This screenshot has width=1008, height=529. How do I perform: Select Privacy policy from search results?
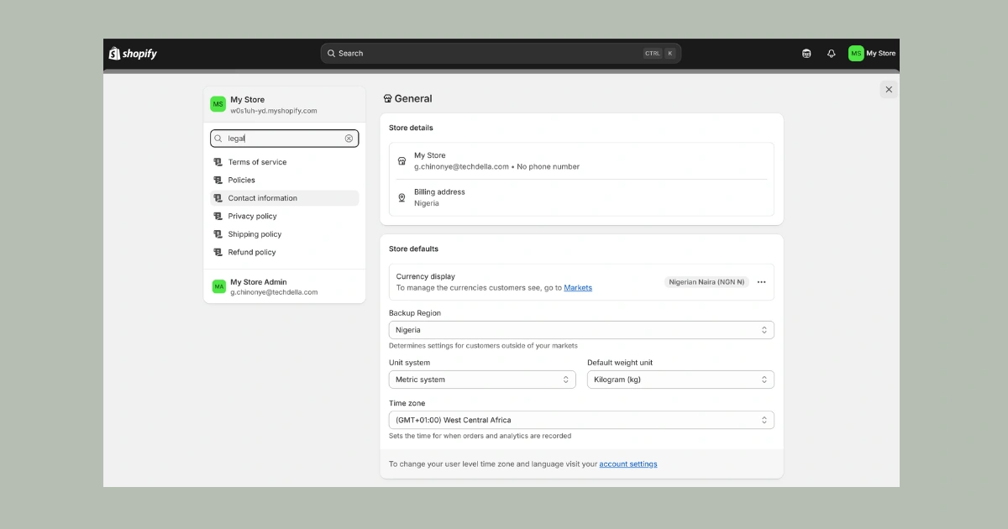coord(252,216)
